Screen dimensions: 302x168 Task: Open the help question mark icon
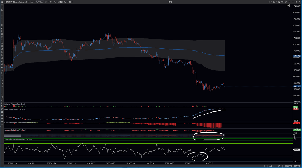tap(282, 2)
